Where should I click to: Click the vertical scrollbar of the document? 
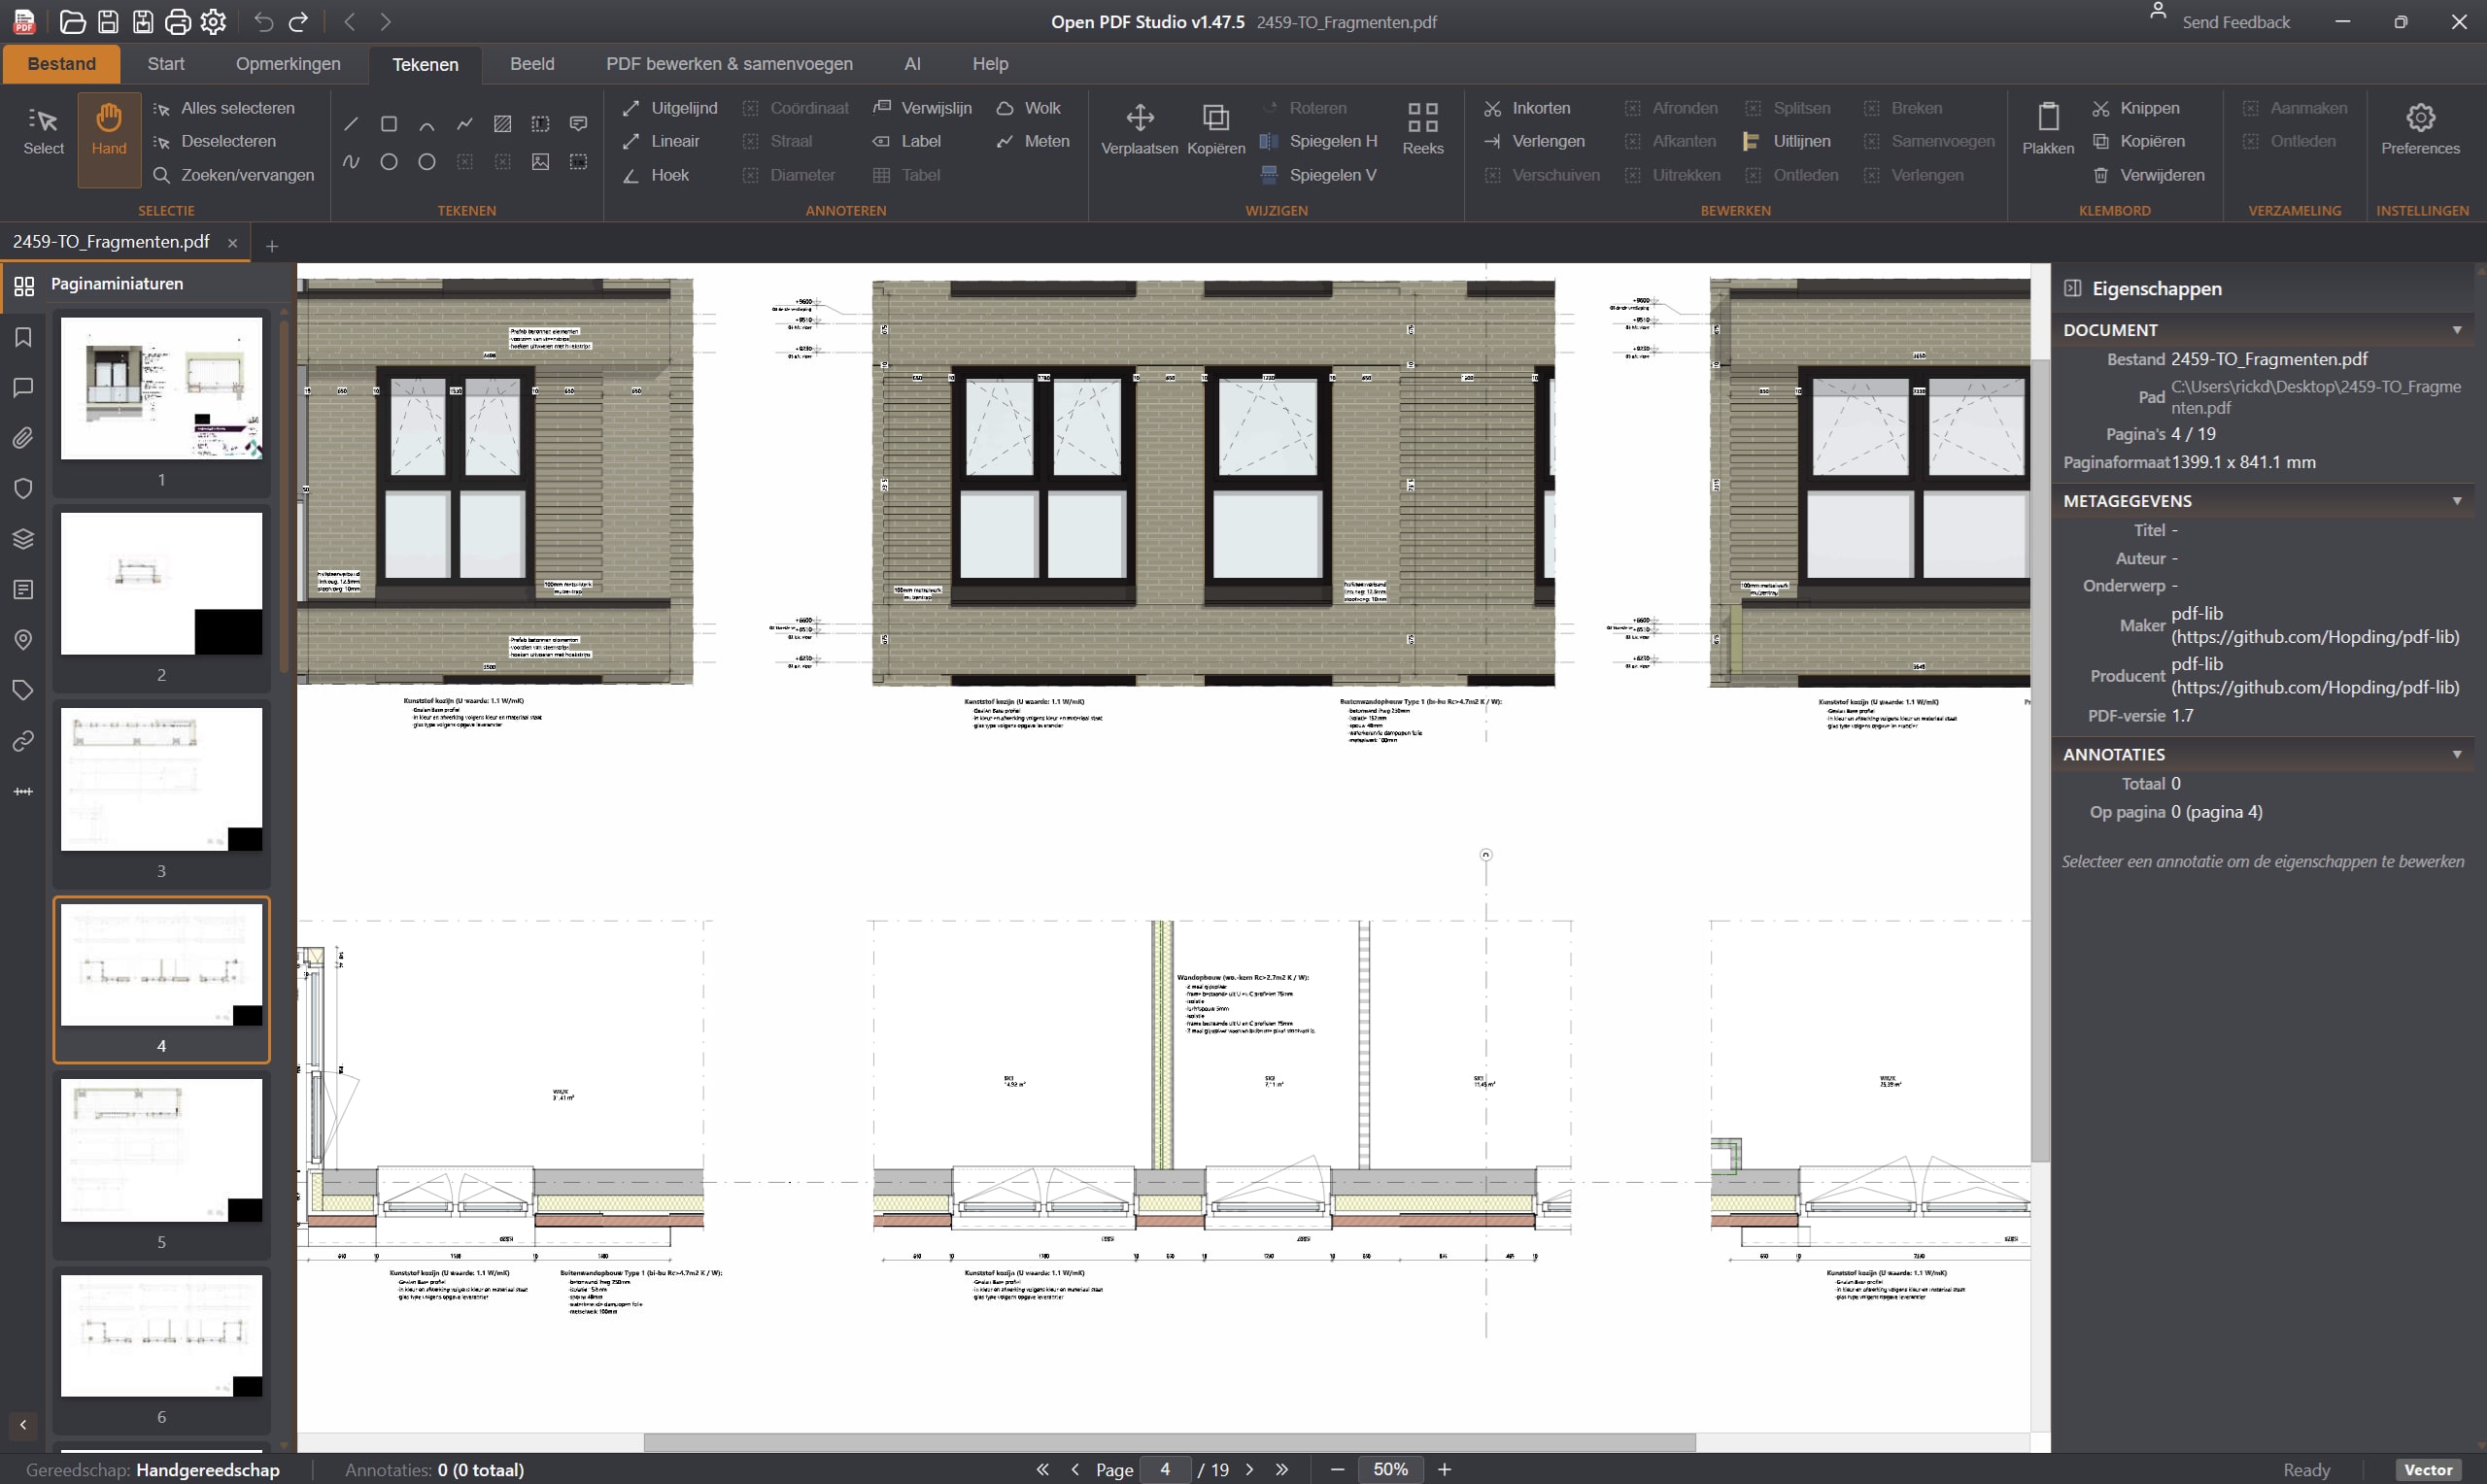pos(2040,760)
